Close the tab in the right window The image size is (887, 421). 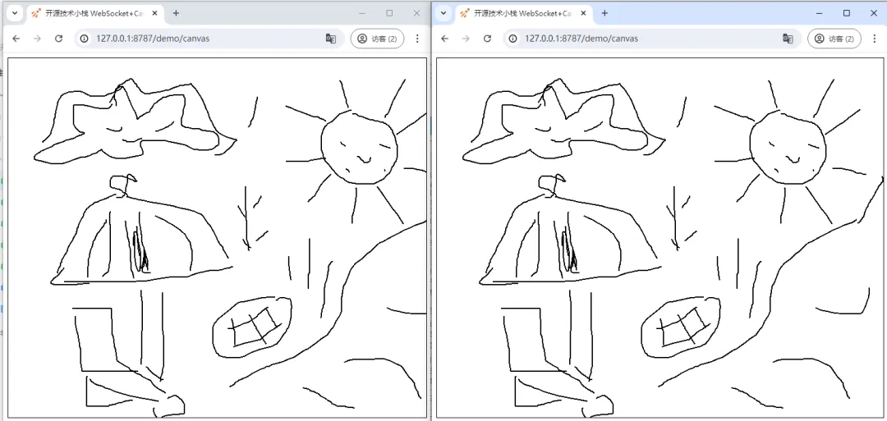pos(583,13)
